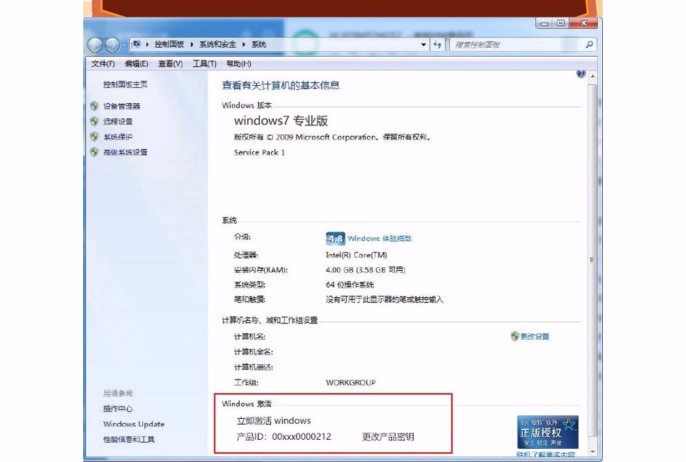Click the shield icon next to 更改设置
Viewport: 686px width, 462px height.
[515, 336]
